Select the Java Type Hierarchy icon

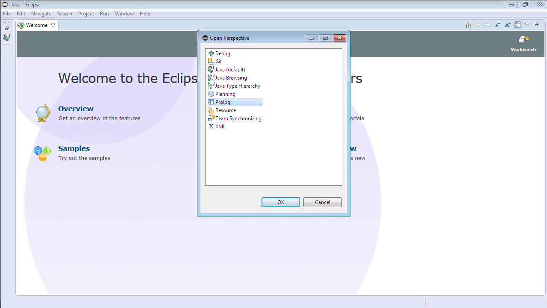[211, 86]
